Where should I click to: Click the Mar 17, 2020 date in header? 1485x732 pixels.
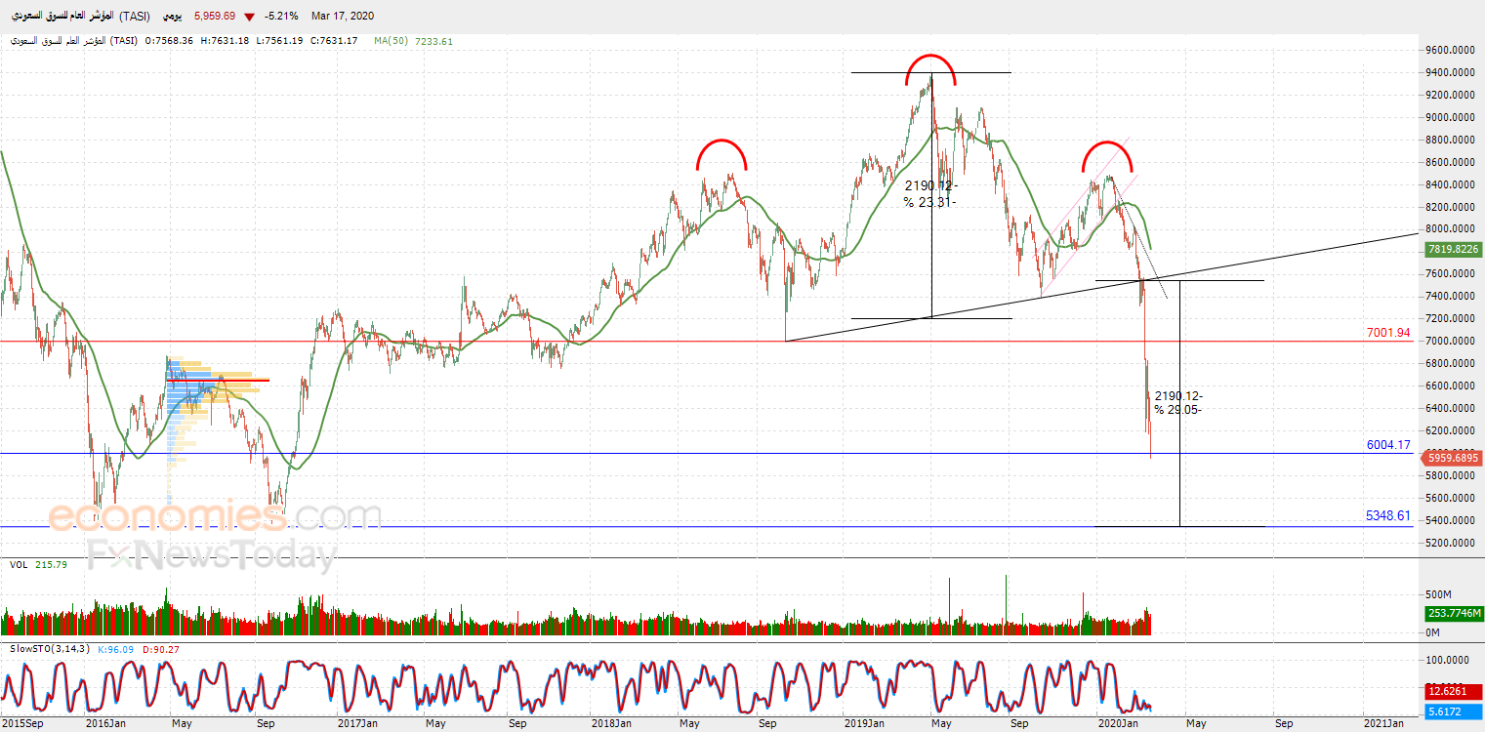[x=343, y=17]
